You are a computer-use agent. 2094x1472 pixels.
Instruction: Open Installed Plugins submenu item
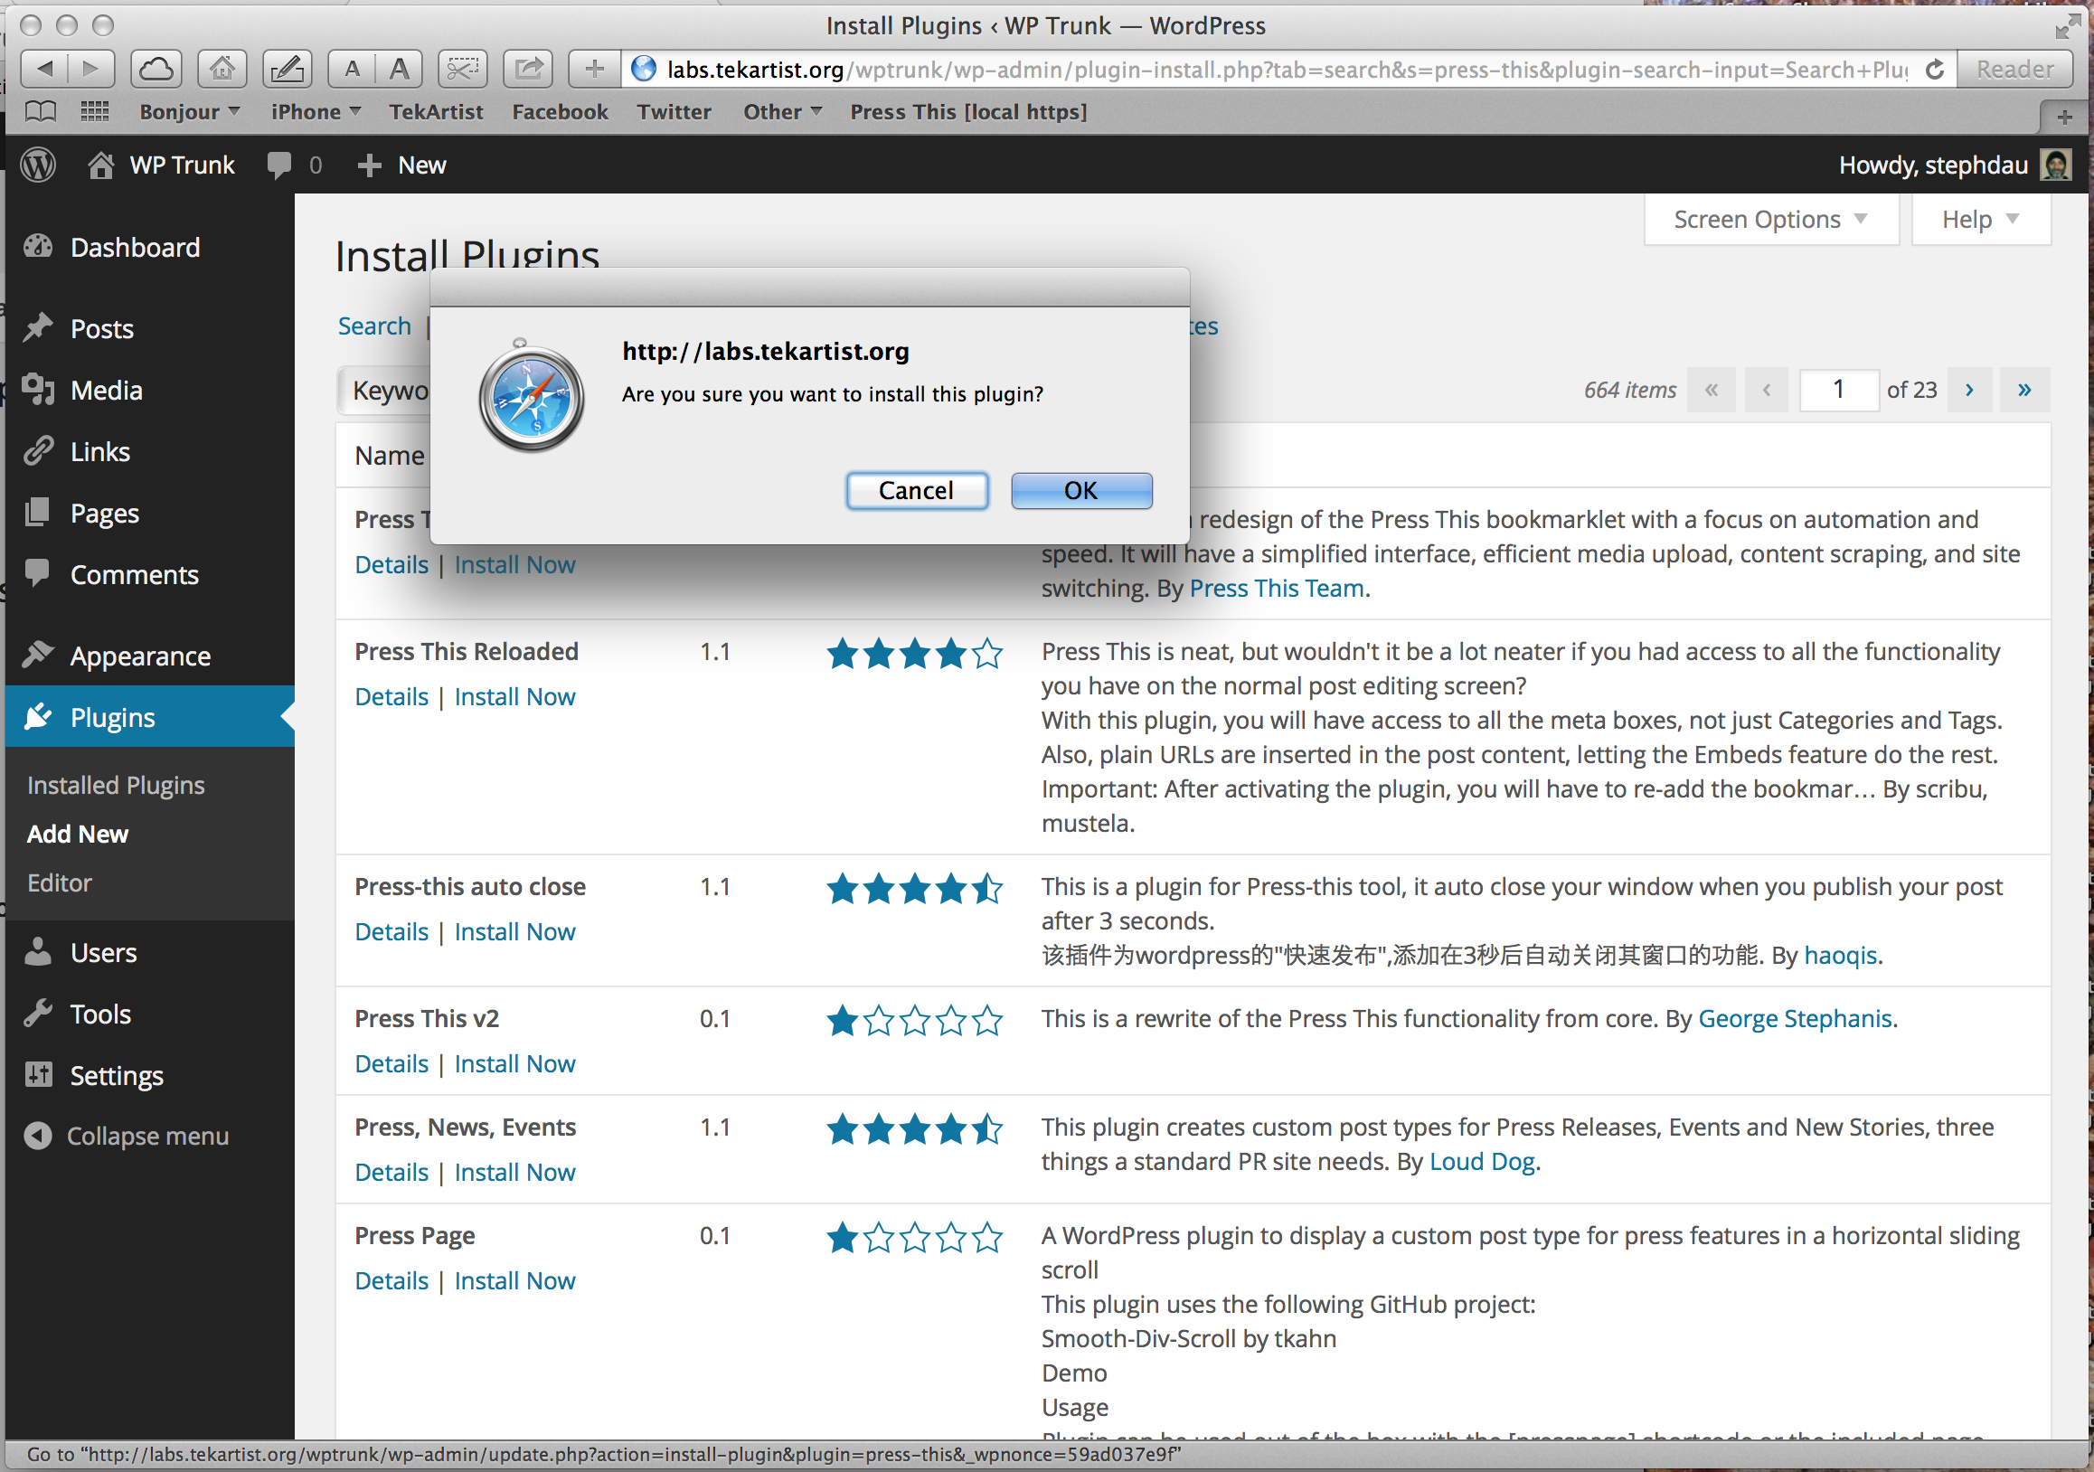[116, 785]
